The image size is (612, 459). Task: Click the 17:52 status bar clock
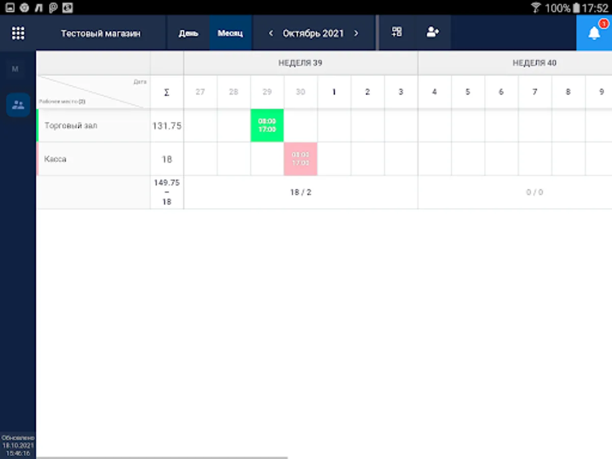pyautogui.click(x=595, y=8)
